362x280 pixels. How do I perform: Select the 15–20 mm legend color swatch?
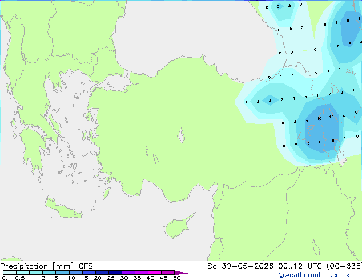[x=89, y=273]
